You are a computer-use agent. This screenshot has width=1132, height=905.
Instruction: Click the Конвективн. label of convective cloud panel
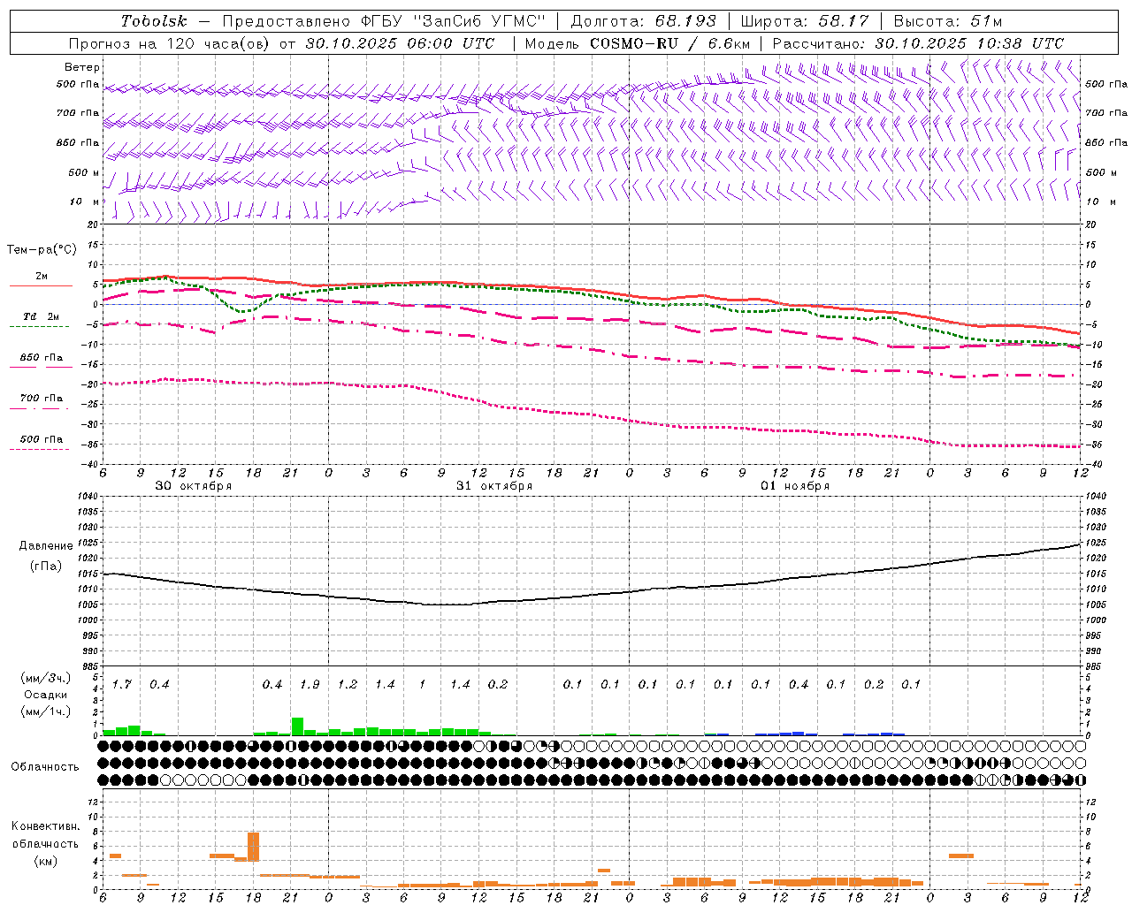pos(45,826)
